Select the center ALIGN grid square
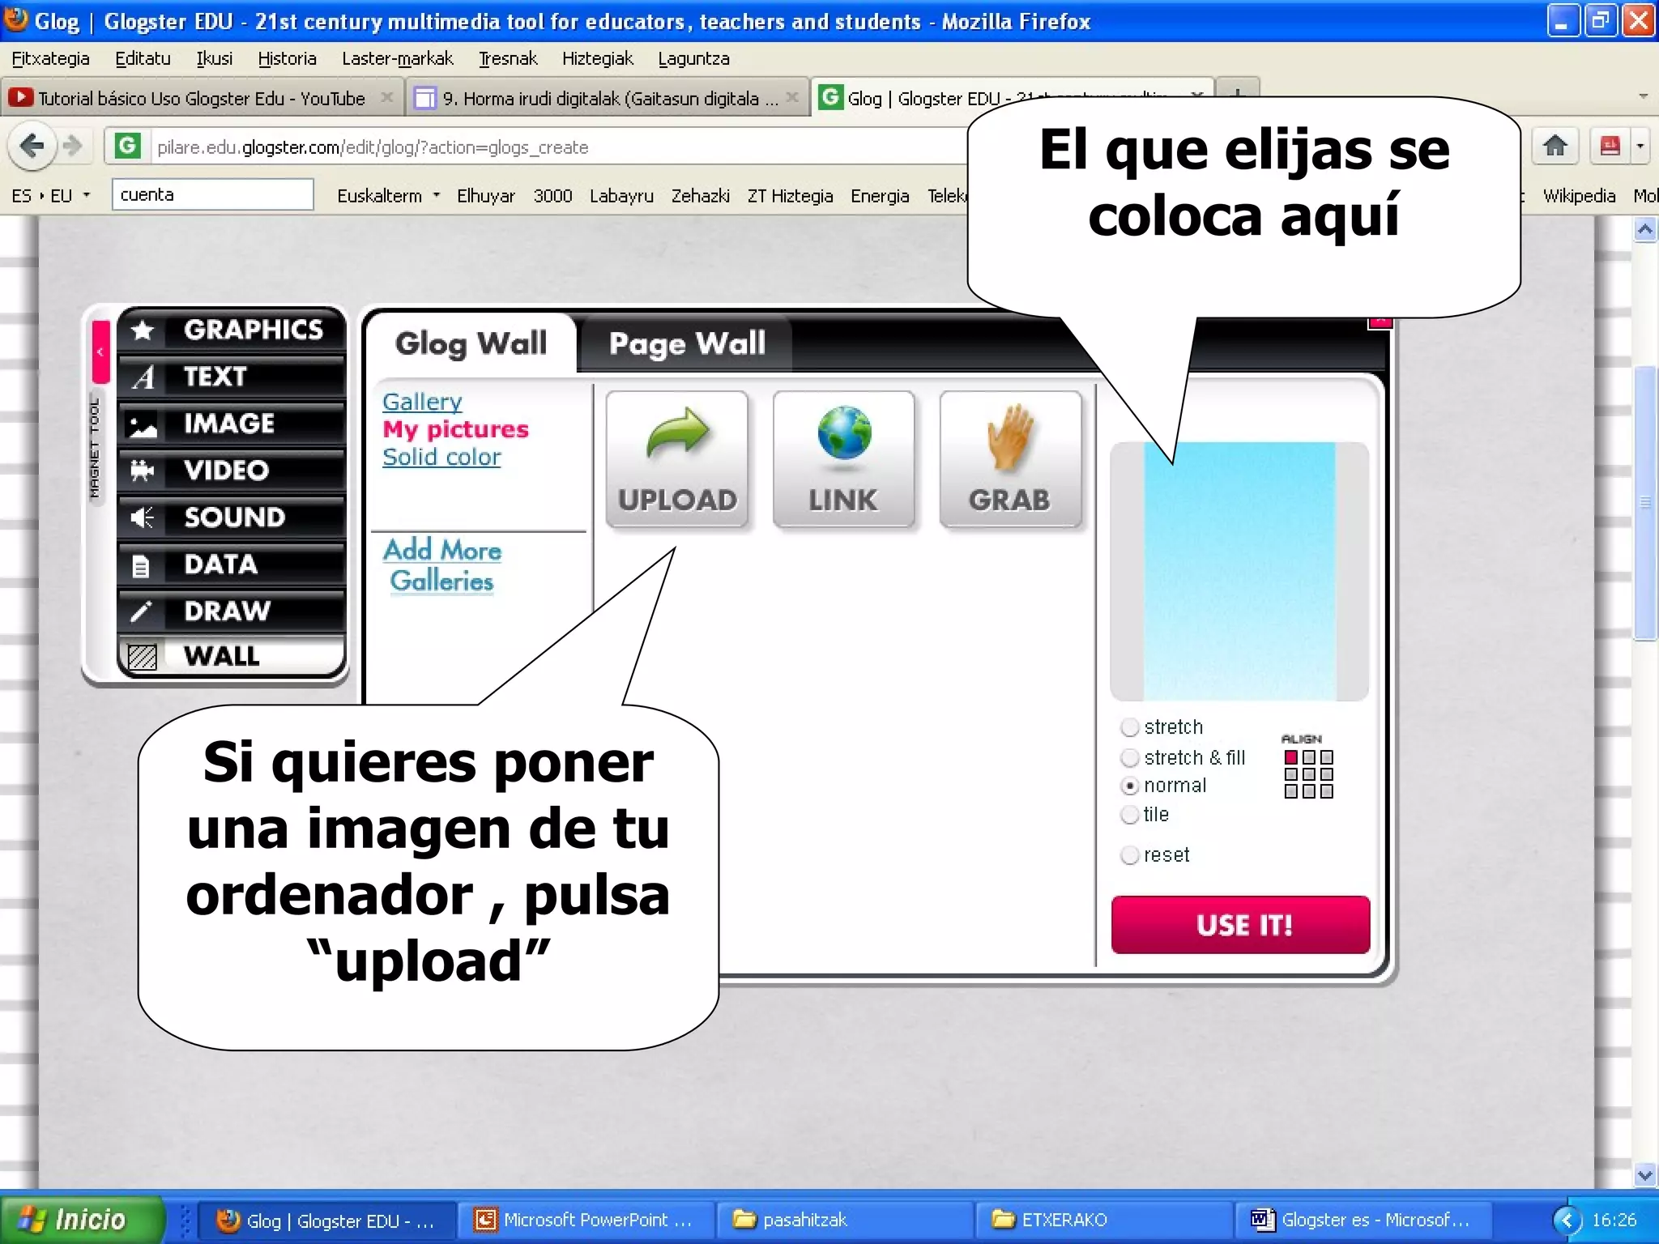 point(1309,774)
